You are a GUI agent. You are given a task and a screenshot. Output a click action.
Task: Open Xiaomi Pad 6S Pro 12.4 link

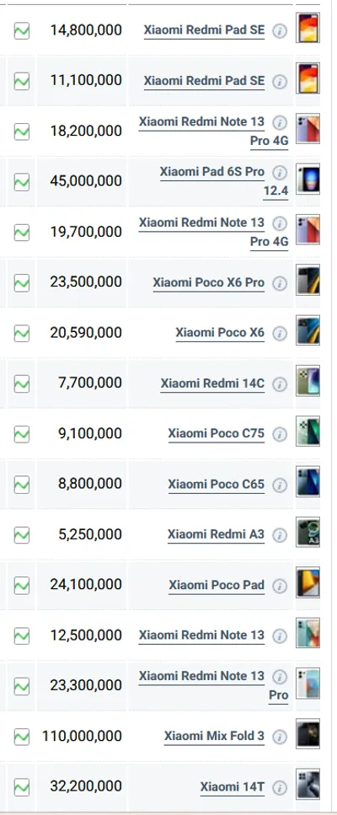tap(224, 181)
